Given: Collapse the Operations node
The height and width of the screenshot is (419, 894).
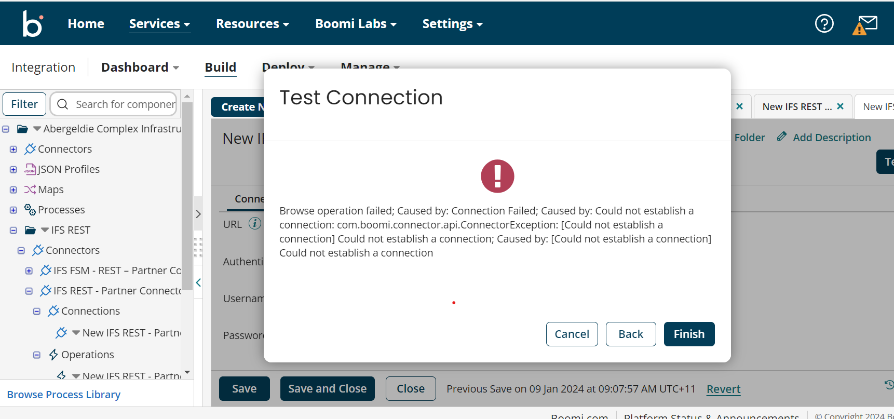Looking at the screenshot, I should (37, 355).
